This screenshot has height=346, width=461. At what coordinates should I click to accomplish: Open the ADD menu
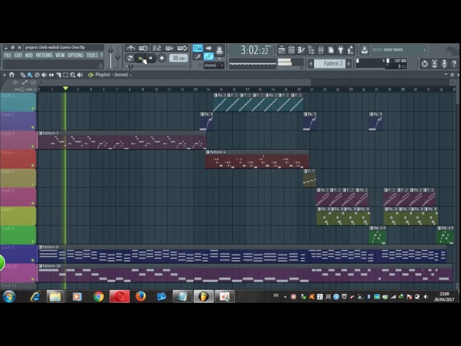click(x=29, y=56)
